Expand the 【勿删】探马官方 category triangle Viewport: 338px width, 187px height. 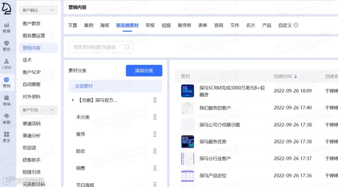[x=73, y=100]
